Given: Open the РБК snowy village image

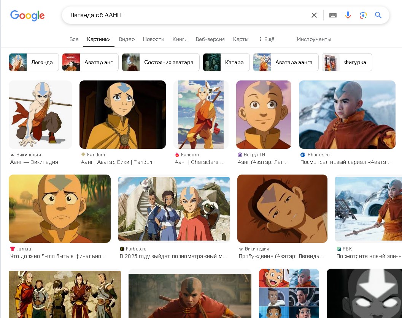Looking at the screenshot, I should click(369, 208).
